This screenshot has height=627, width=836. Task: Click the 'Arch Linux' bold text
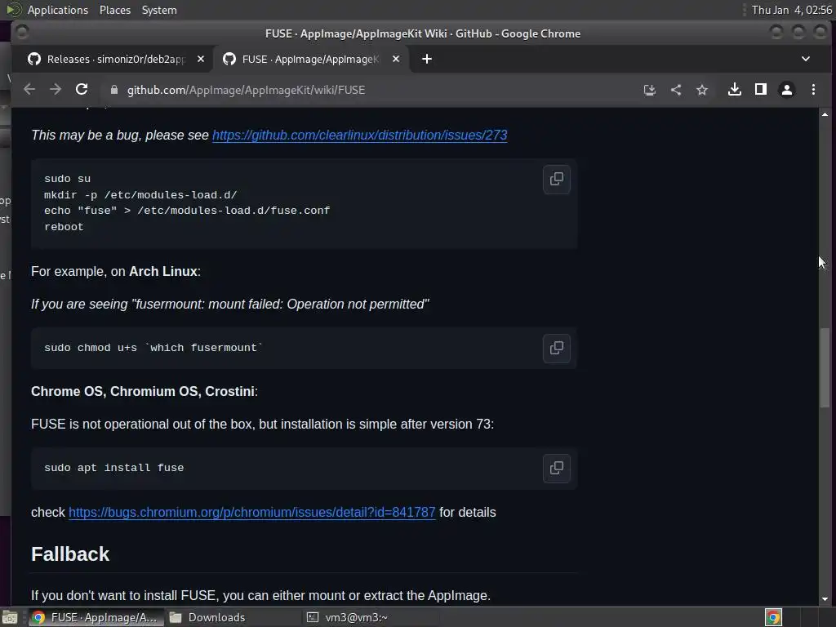[163, 271]
